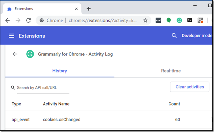Image resolution: width=214 pixels, height=132 pixels.
Task: Expand the cookies.onChanged activity row
Action: tap(109, 119)
